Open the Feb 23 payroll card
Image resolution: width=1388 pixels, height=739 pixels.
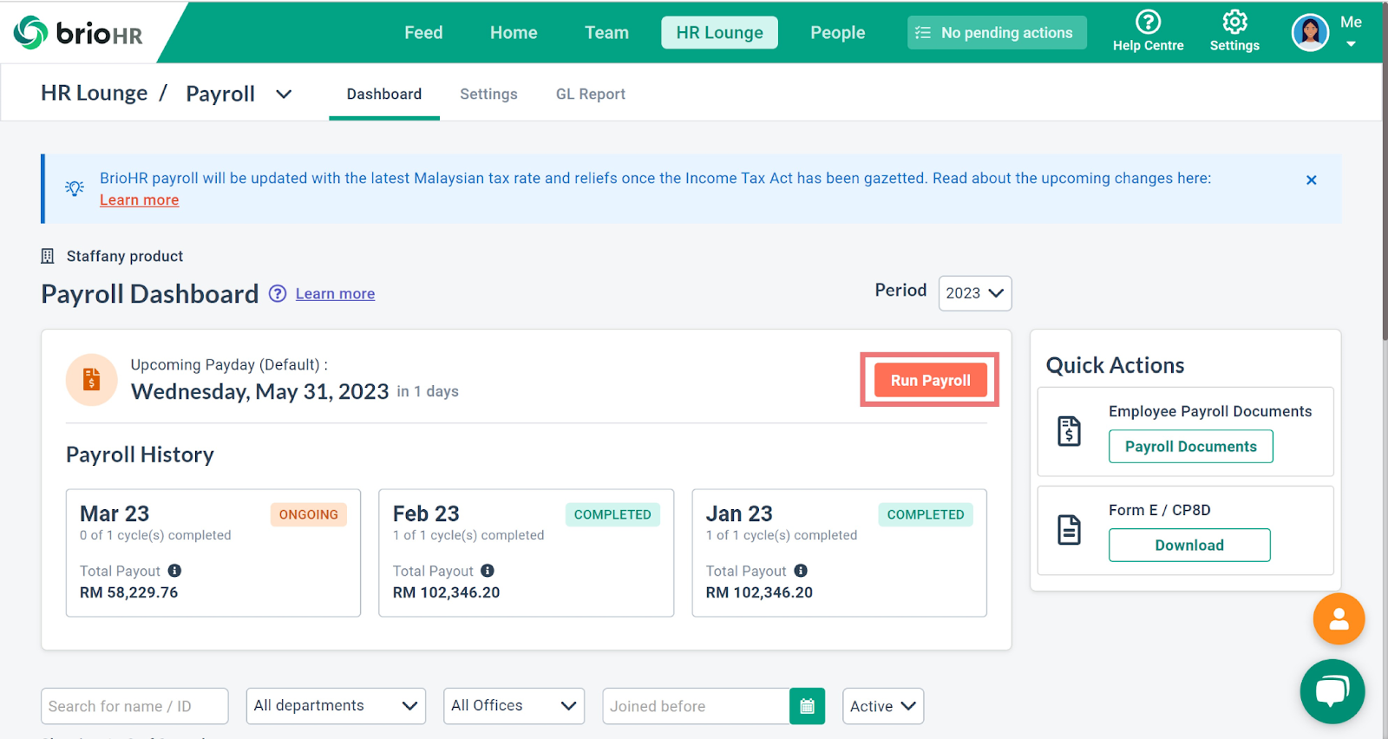point(526,553)
